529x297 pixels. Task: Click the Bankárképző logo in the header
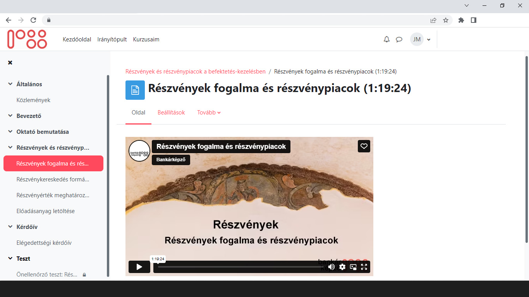(26, 39)
